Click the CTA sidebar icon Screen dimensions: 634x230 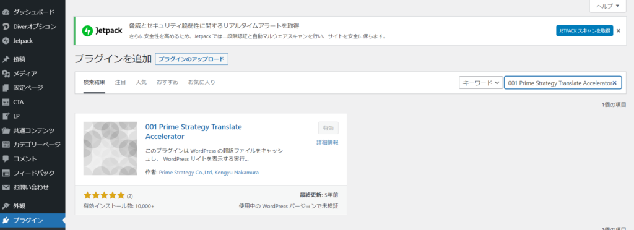(x=6, y=102)
